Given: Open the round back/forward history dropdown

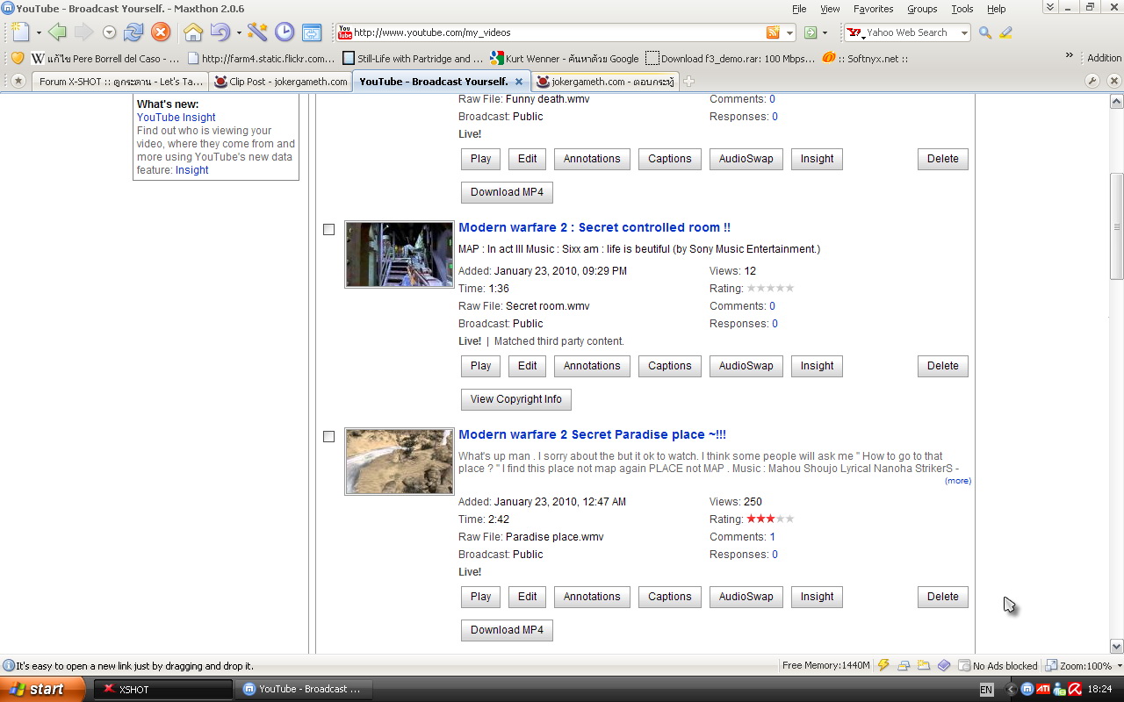Looking at the screenshot, I should pyautogui.click(x=110, y=32).
